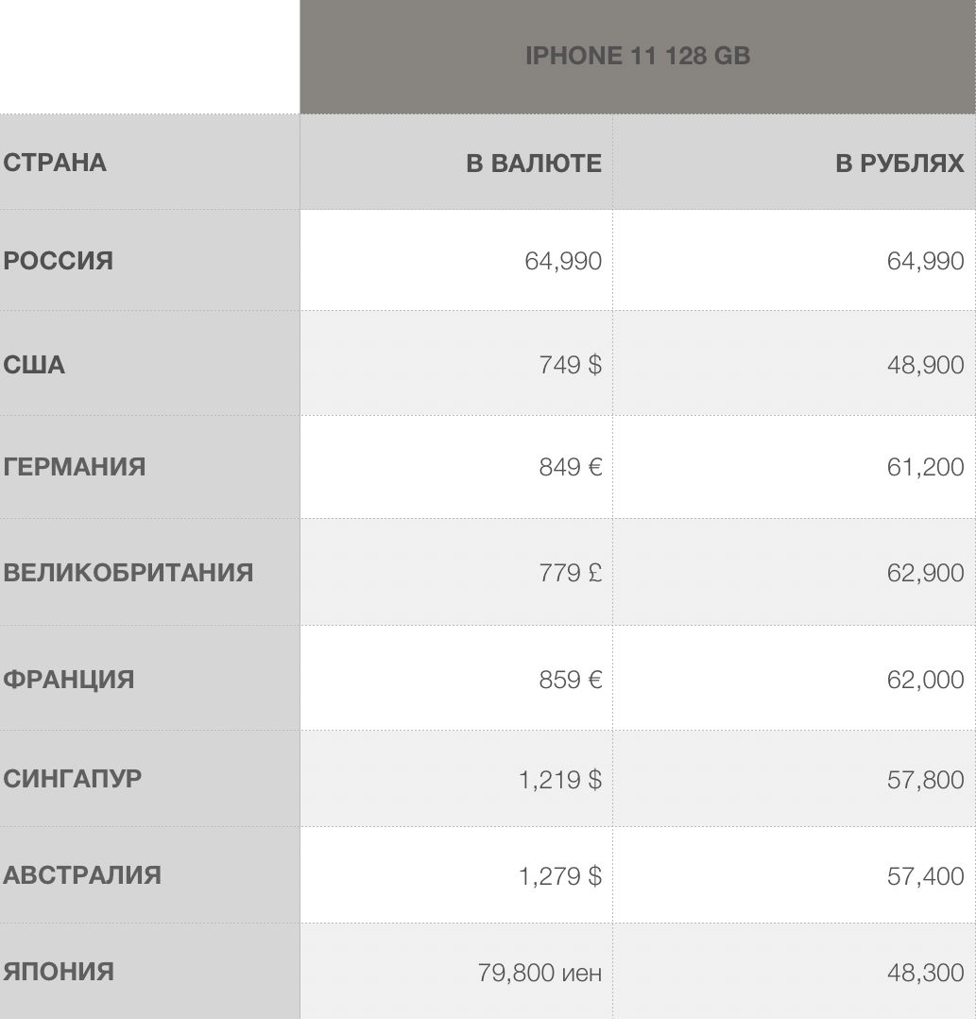Click the ЯПОНИЯ country cell
The image size is (976, 1019).
click(59, 972)
